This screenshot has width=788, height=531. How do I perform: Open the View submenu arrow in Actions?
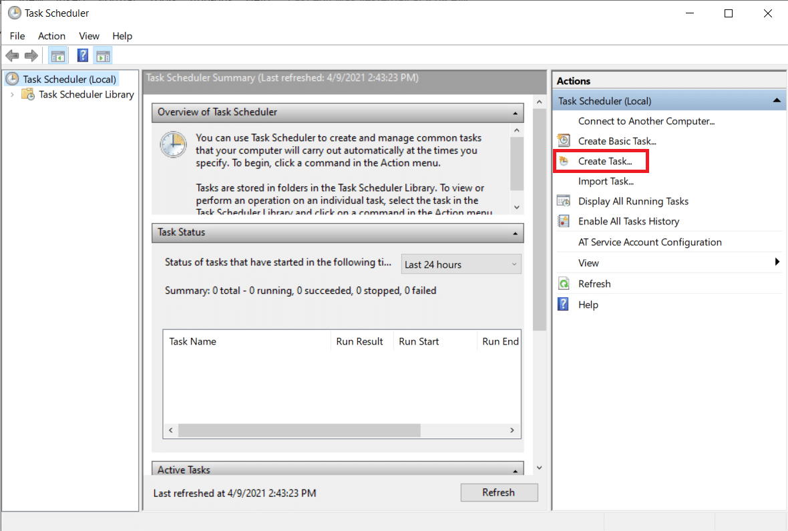click(777, 261)
